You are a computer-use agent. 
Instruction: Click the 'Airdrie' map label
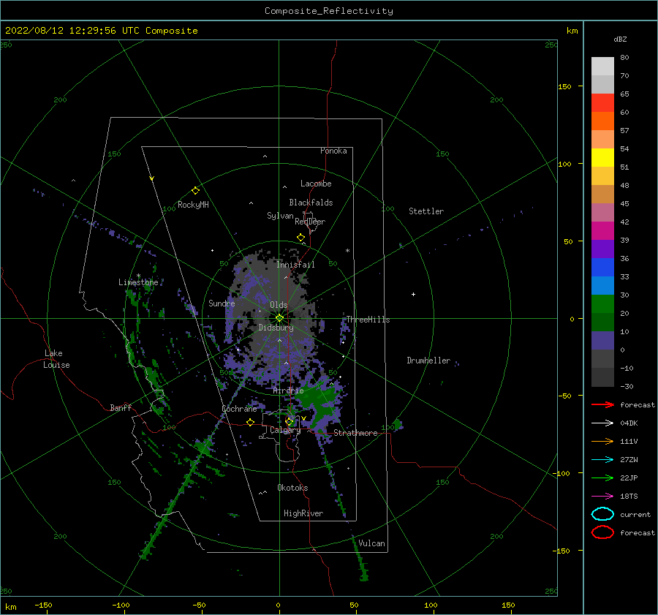[288, 390]
